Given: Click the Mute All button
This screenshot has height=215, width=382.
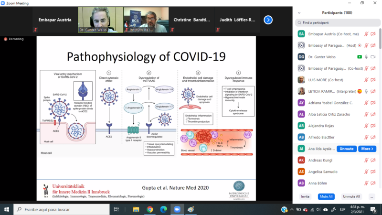Looking at the screenshot, I should tap(326, 196).
